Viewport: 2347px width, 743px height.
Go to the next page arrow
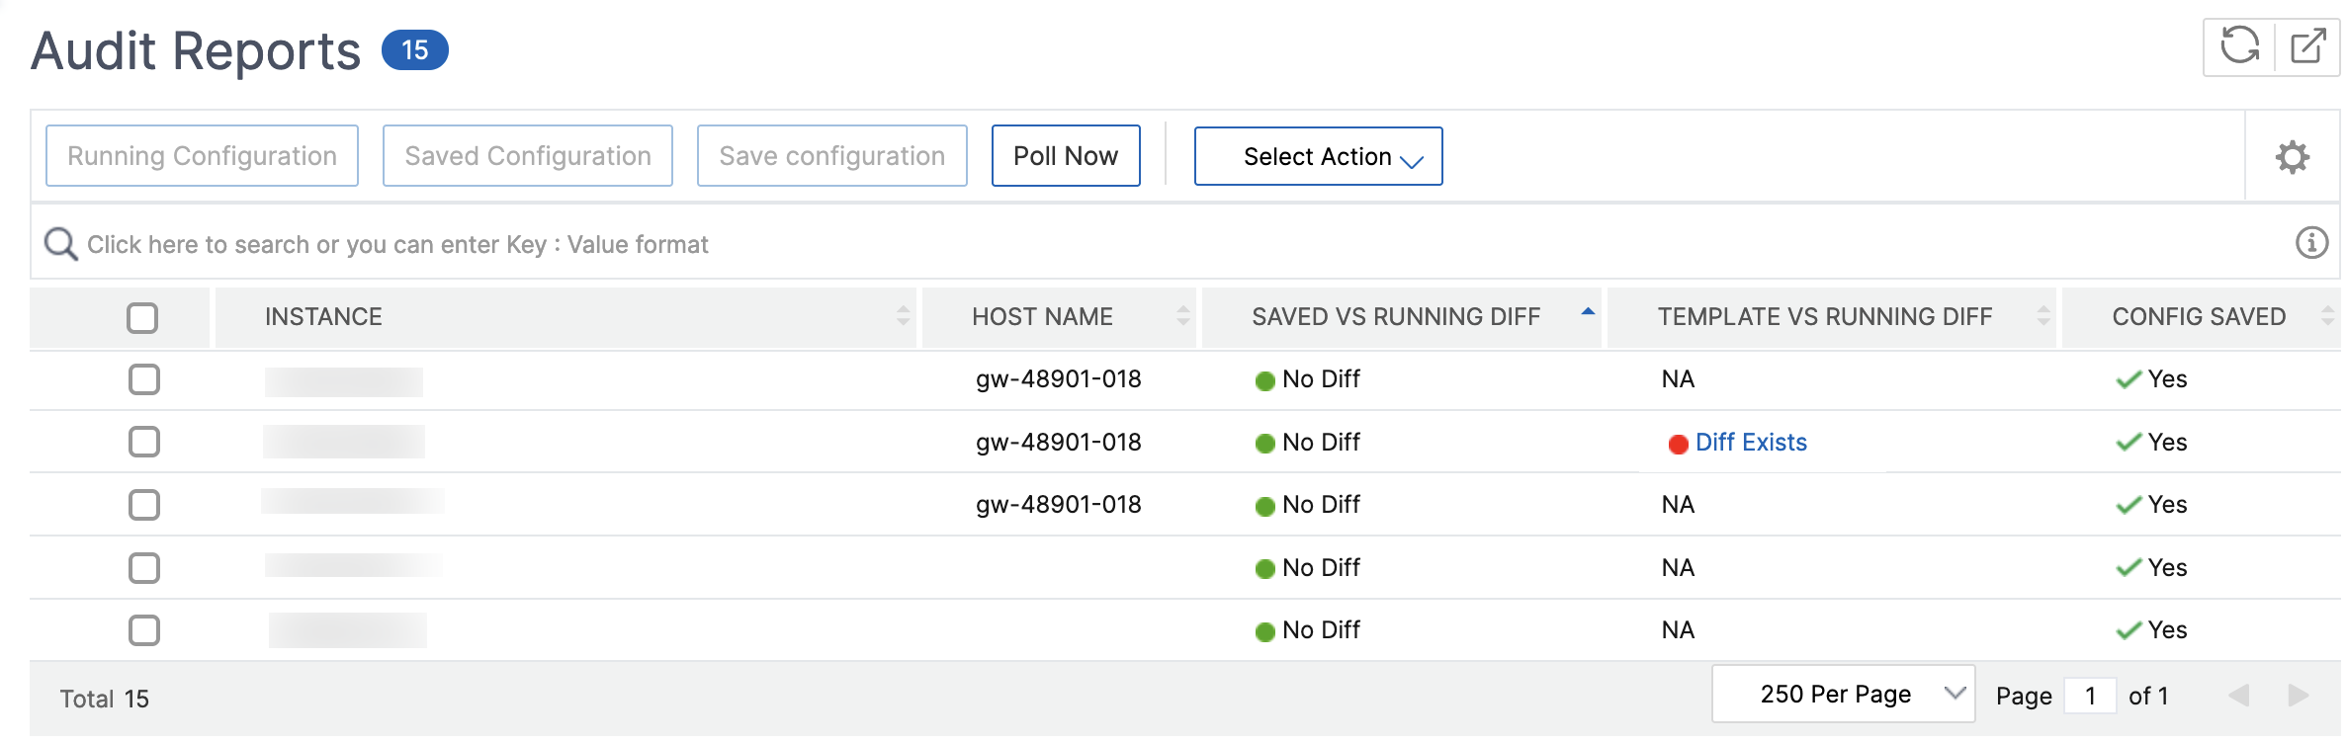[2299, 696]
